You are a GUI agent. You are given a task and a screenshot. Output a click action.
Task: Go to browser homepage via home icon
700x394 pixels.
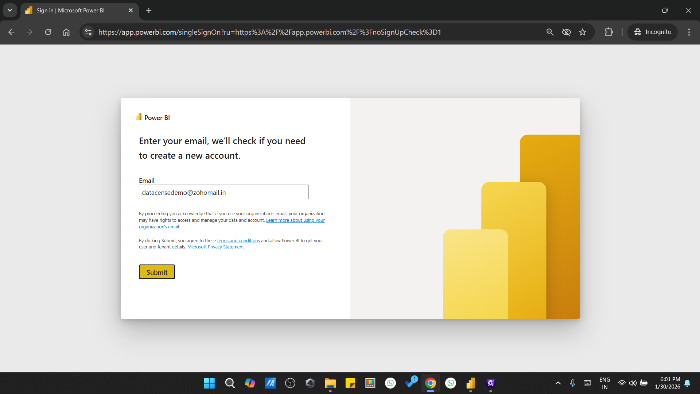66,32
